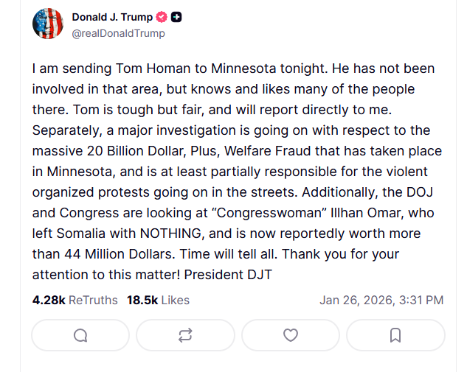467x372 pixels.
Task: ReTruth this post using the arrows icon
Action: pyautogui.click(x=185, y=335)
